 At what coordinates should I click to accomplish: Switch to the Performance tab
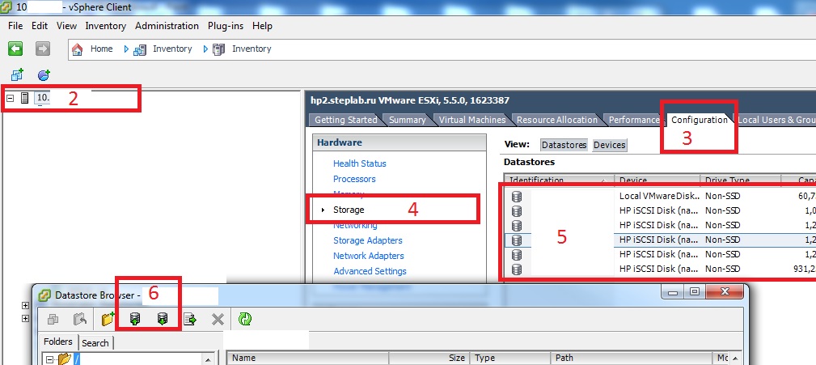634,120
